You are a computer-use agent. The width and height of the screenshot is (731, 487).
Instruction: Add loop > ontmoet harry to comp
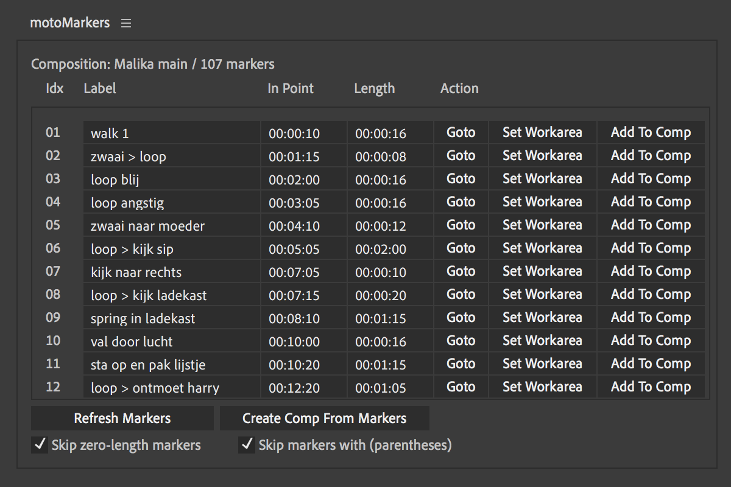[651, 387]
